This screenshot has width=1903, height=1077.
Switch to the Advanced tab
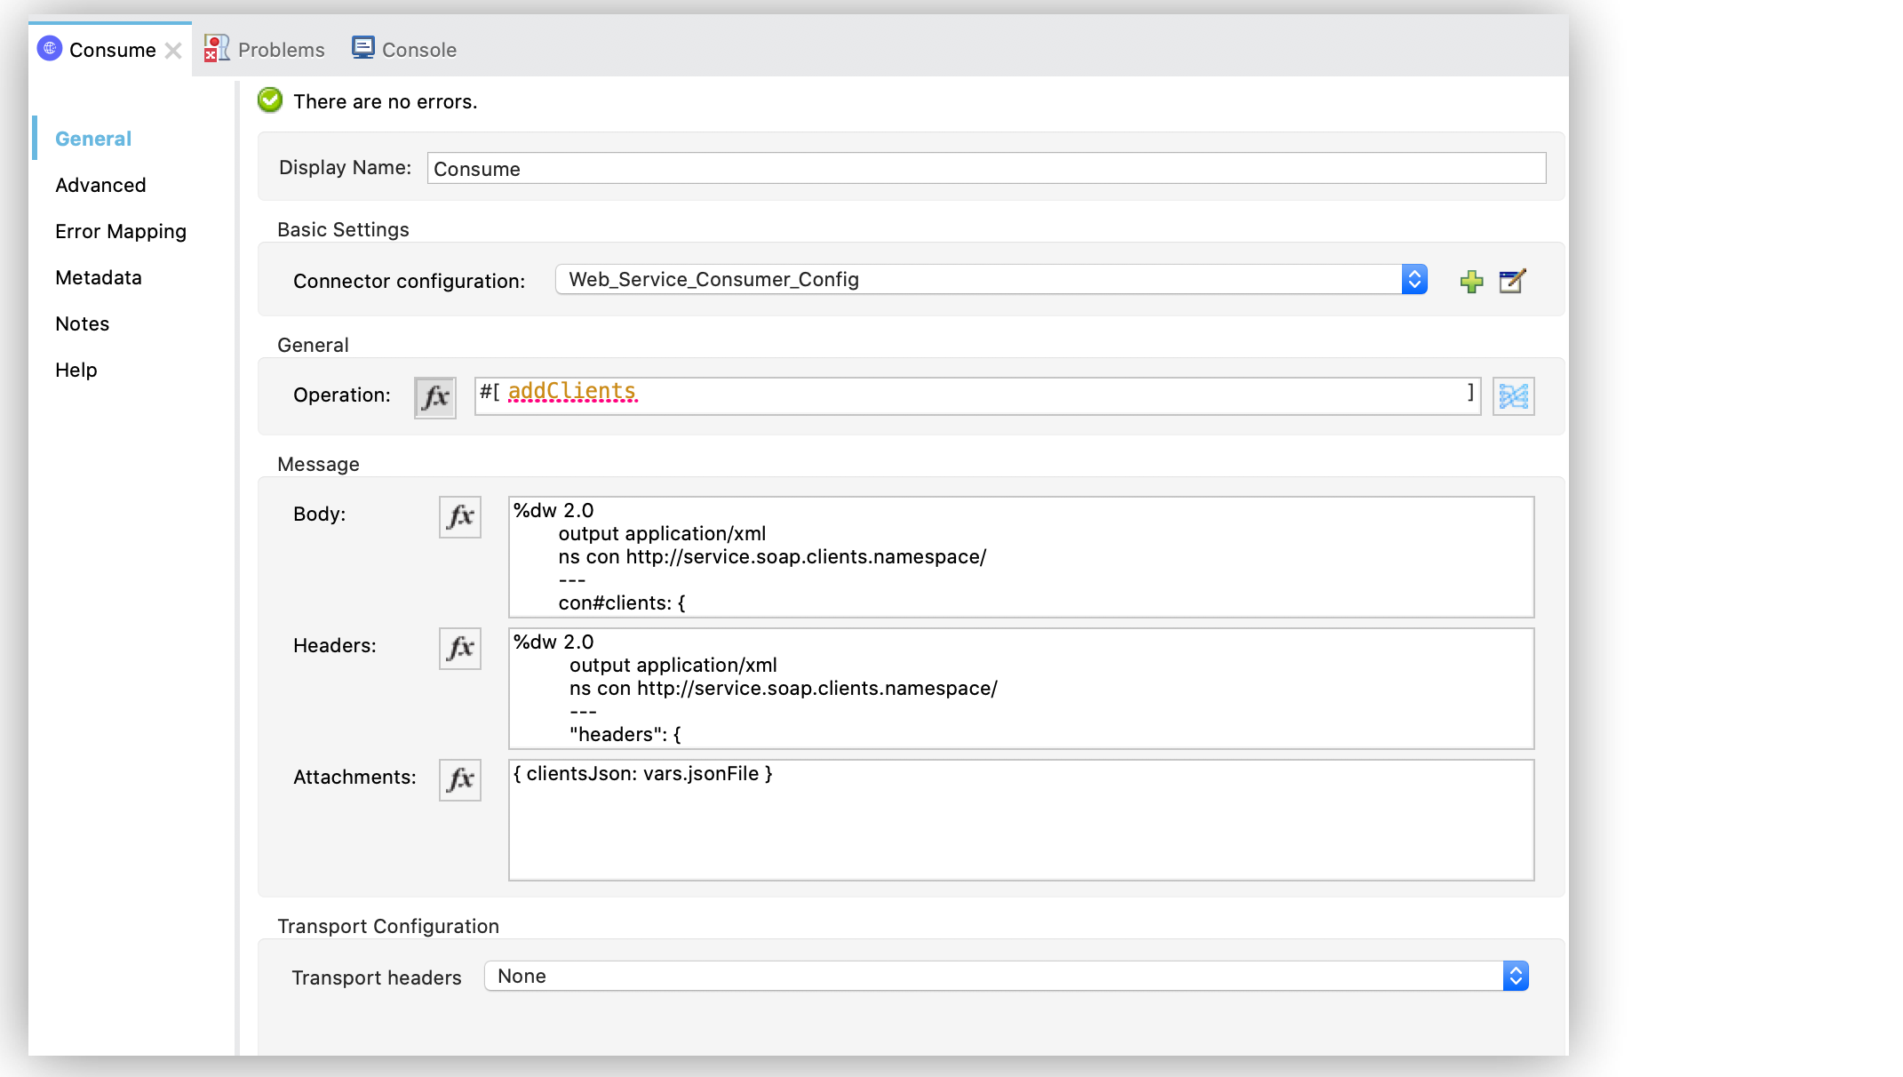point(100,184)
